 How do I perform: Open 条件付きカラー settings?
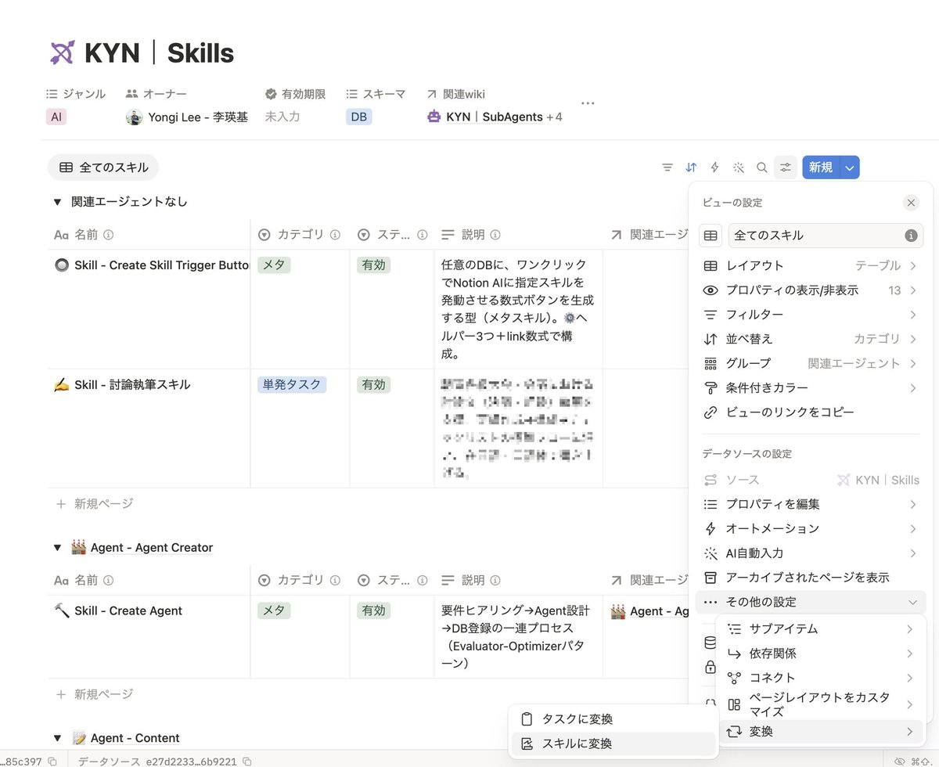pyautogui.click(x=810, y=387)
